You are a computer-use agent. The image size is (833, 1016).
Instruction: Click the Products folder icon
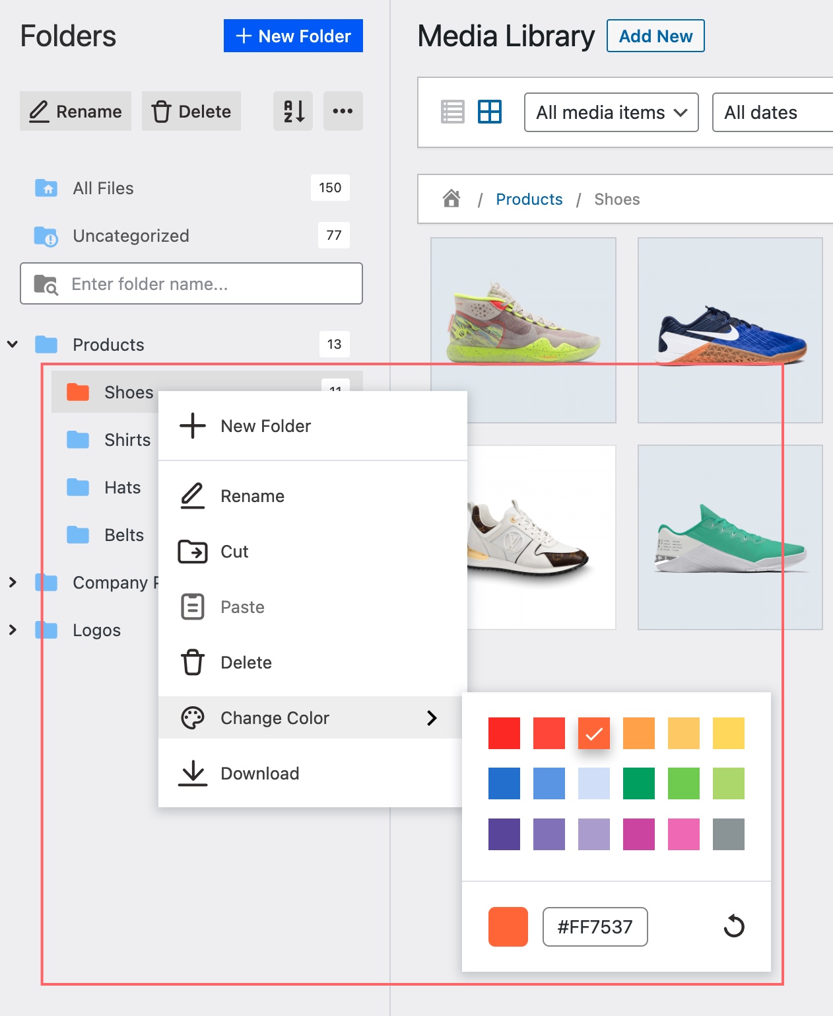[46, 344]
